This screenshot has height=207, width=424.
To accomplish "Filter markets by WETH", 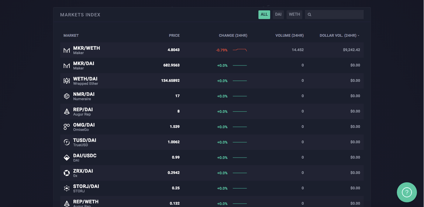I will tap(294, 14).
